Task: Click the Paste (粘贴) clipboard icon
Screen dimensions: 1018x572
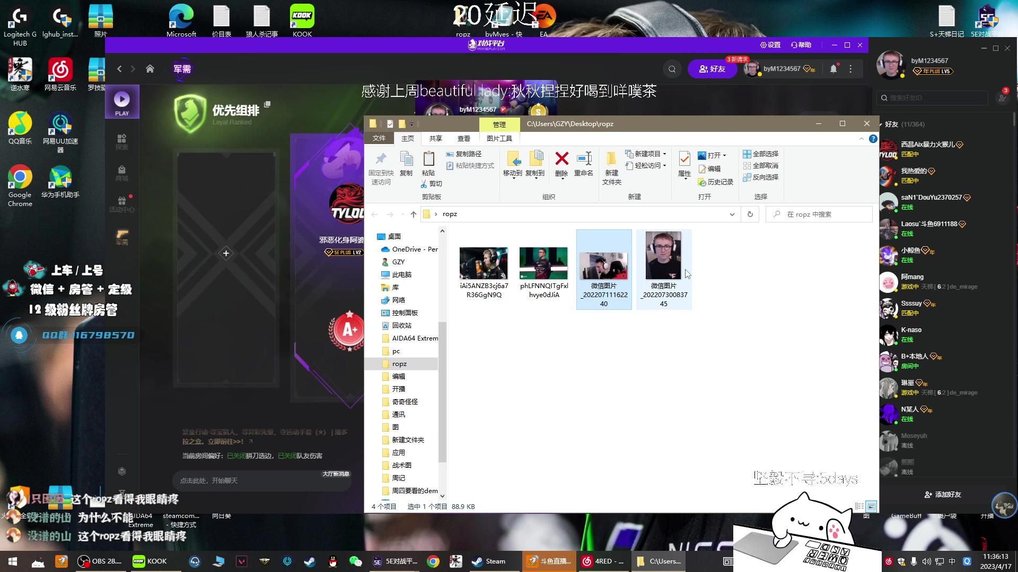Action: click(428, 158)
